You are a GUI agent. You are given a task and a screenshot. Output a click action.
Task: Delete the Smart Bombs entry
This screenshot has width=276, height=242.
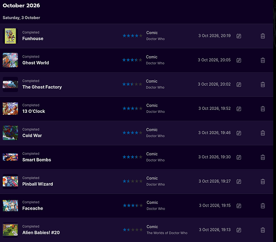[x=262, y=157]
